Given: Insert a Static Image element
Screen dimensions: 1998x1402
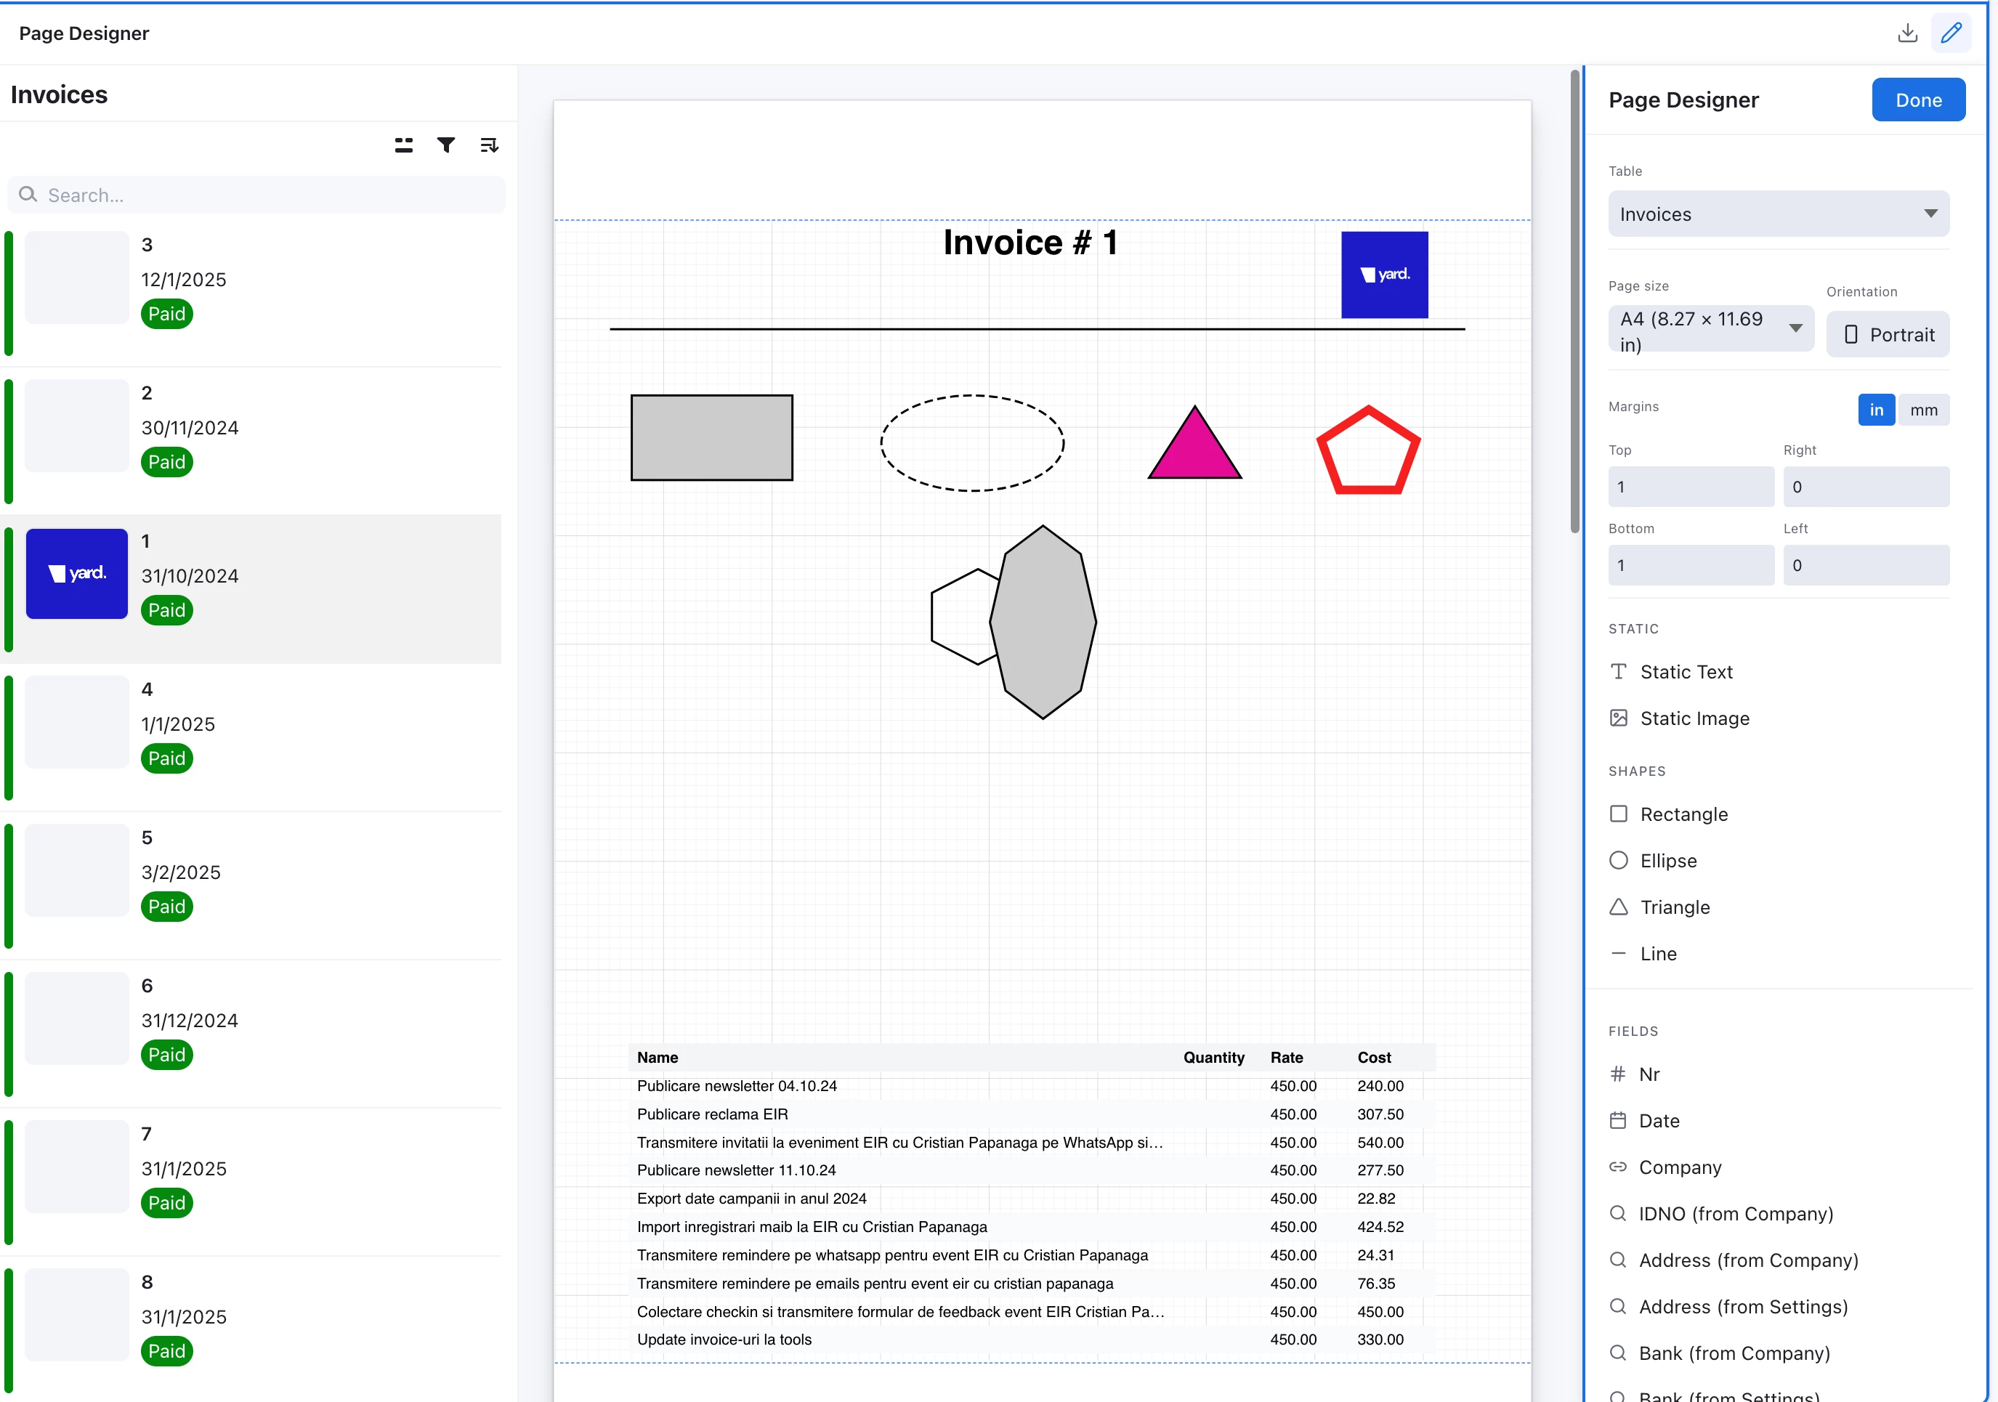Looking at the screenshot, I should coord(1694,718).
